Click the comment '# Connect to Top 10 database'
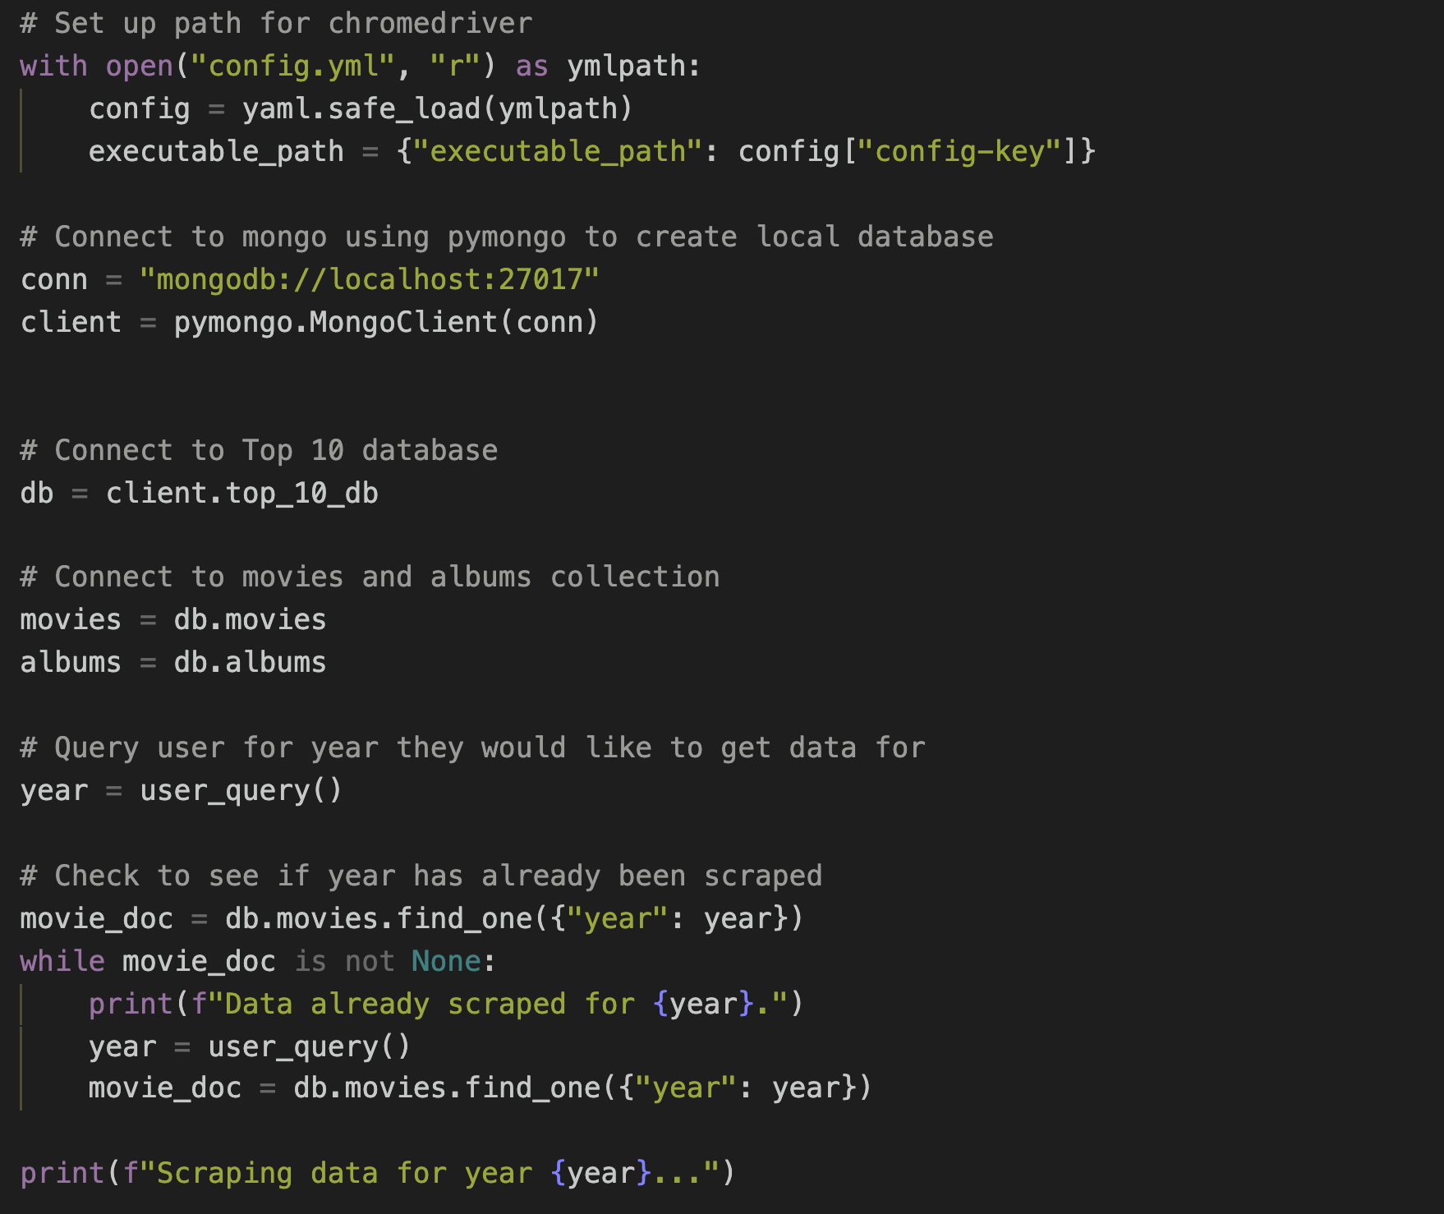 coord(259,450)
